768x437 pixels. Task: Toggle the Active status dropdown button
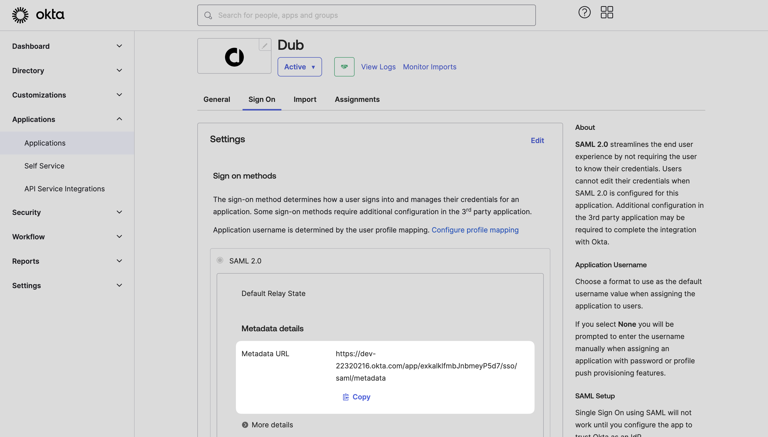pos(300,67)
